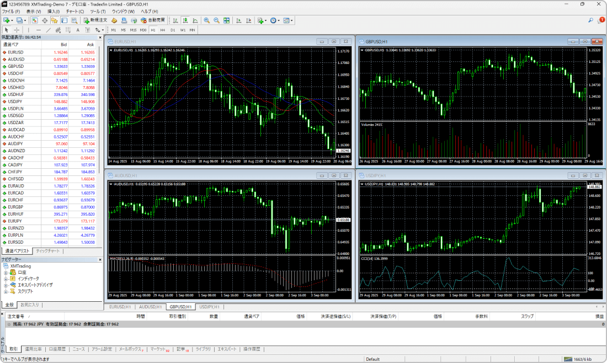Zoom out on the chart
This screenshot has width=607, height=363.
[x=216, y=20]
